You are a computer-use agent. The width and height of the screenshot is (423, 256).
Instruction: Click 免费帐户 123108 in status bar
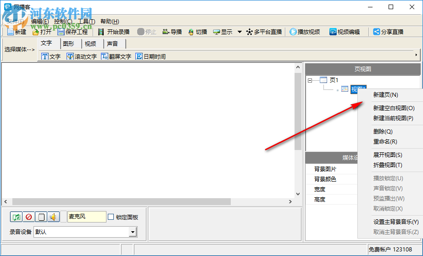390,250
